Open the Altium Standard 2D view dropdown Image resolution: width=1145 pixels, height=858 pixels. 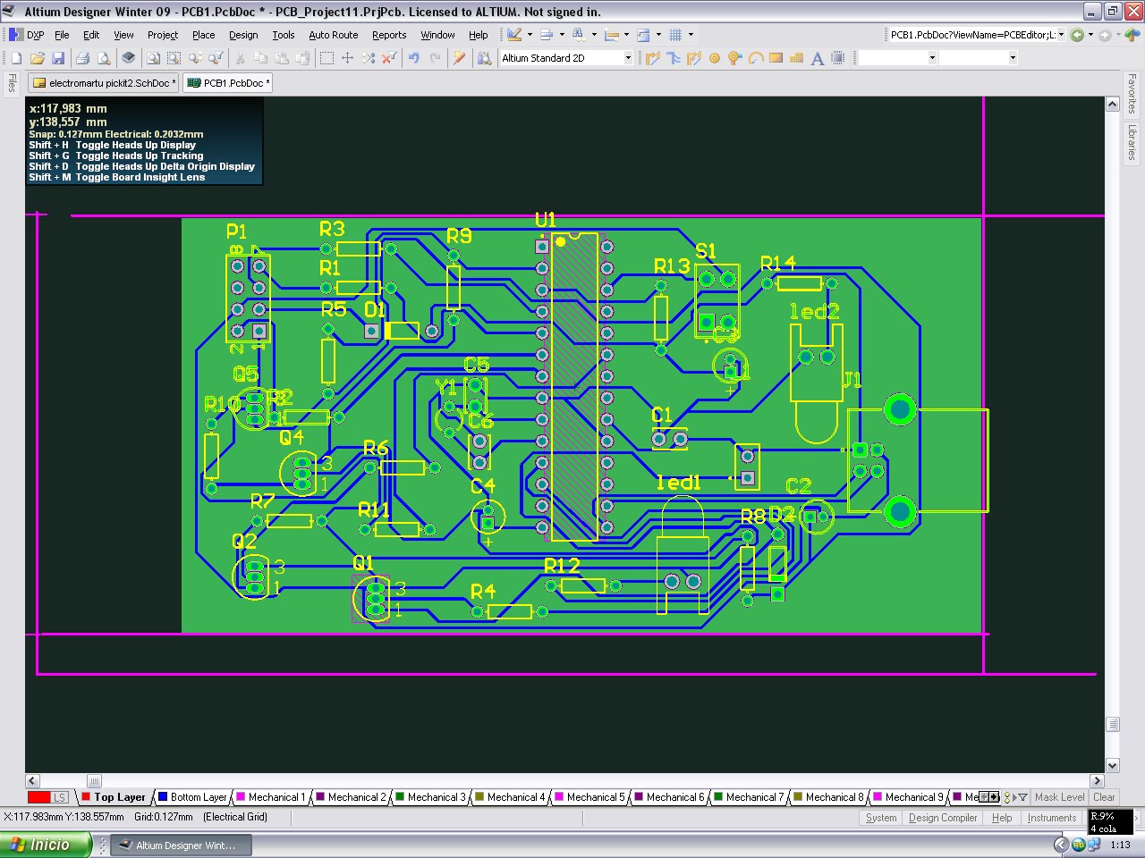(628, 58)
